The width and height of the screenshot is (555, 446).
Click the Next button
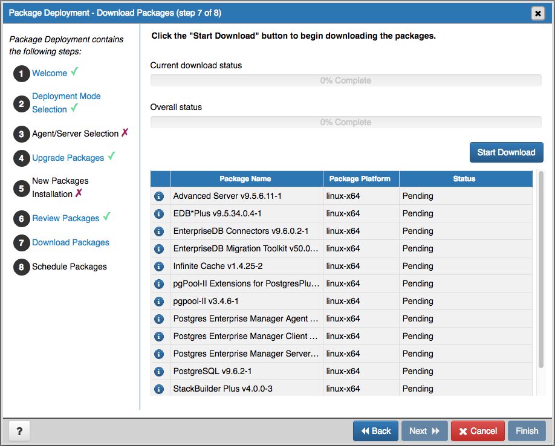(x=424, y=431)
